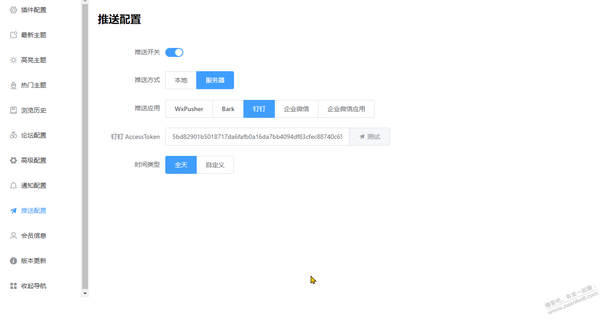Click the sidebar scrollbar down arrow
The height and width of the screenshot is (323, 609).
point(85,293)
